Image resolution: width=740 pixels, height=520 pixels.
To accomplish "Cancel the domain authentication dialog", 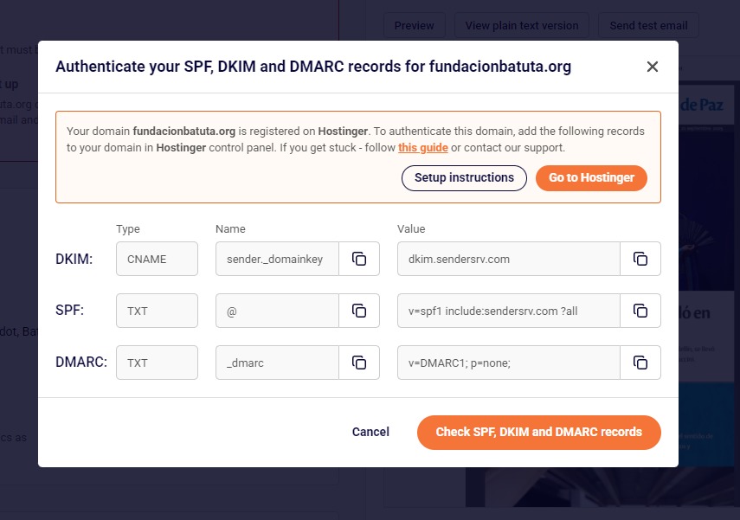I will click(x=370, y=432).
